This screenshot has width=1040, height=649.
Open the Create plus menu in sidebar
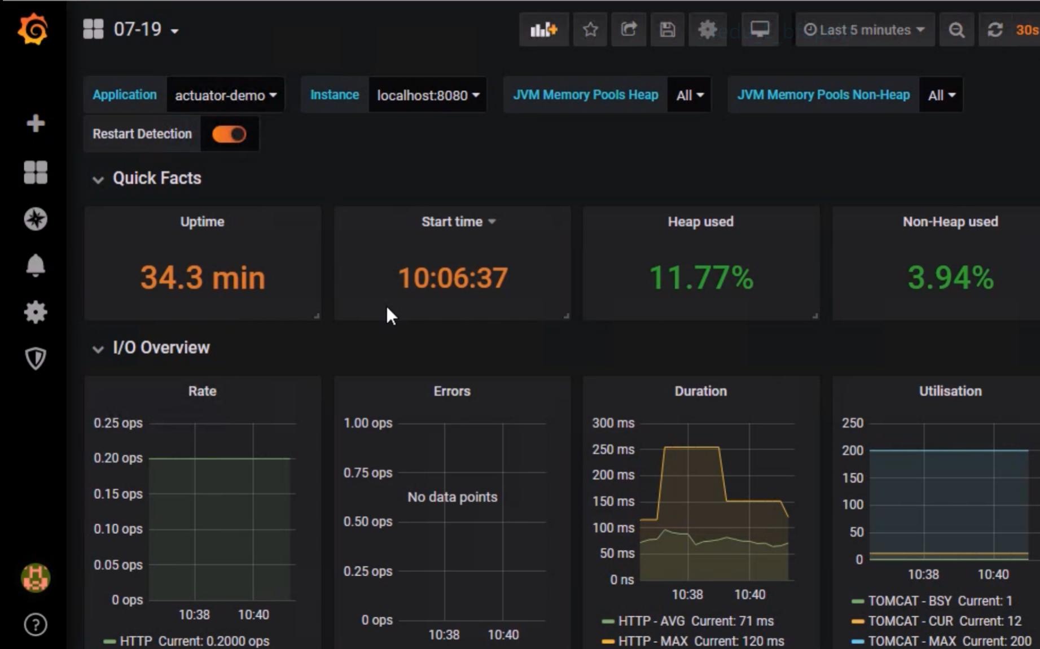[36, 123]
